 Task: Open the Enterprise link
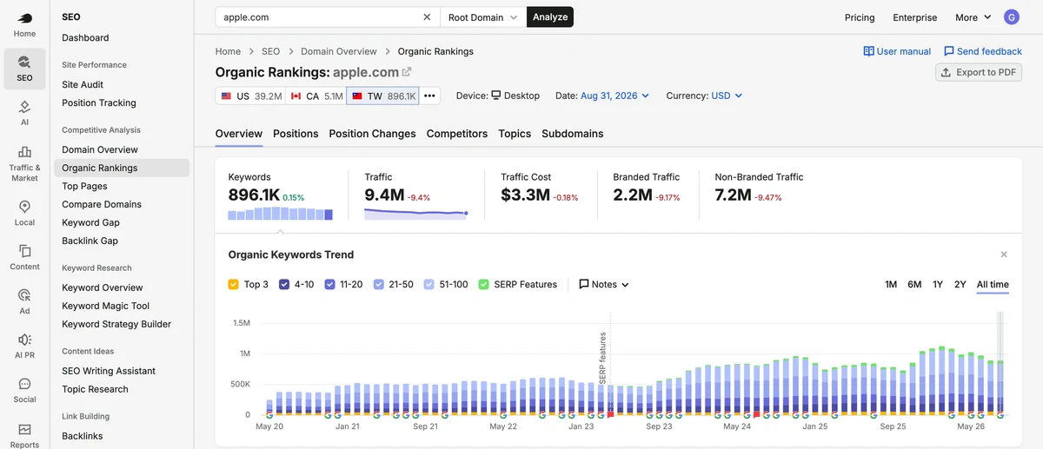pyautogui.click(x=914, y=17)
